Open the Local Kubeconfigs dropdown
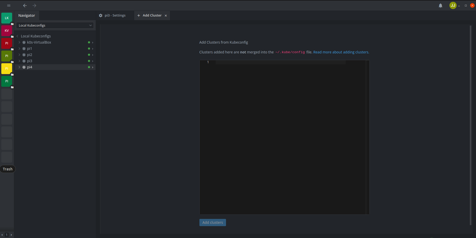Viewport: 476px width, 238px height. [55, 25]
